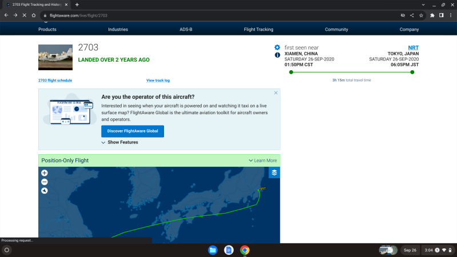Open the status tray showing 3:04
The width and height of the screenshot is (457, 257).
[438, 250]
